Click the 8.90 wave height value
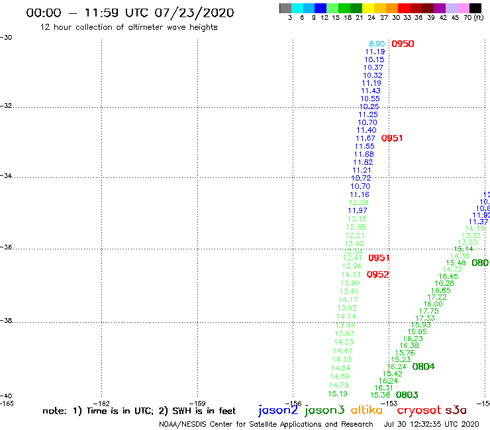Viewport: 490px width, 430px height. [377, 44]
